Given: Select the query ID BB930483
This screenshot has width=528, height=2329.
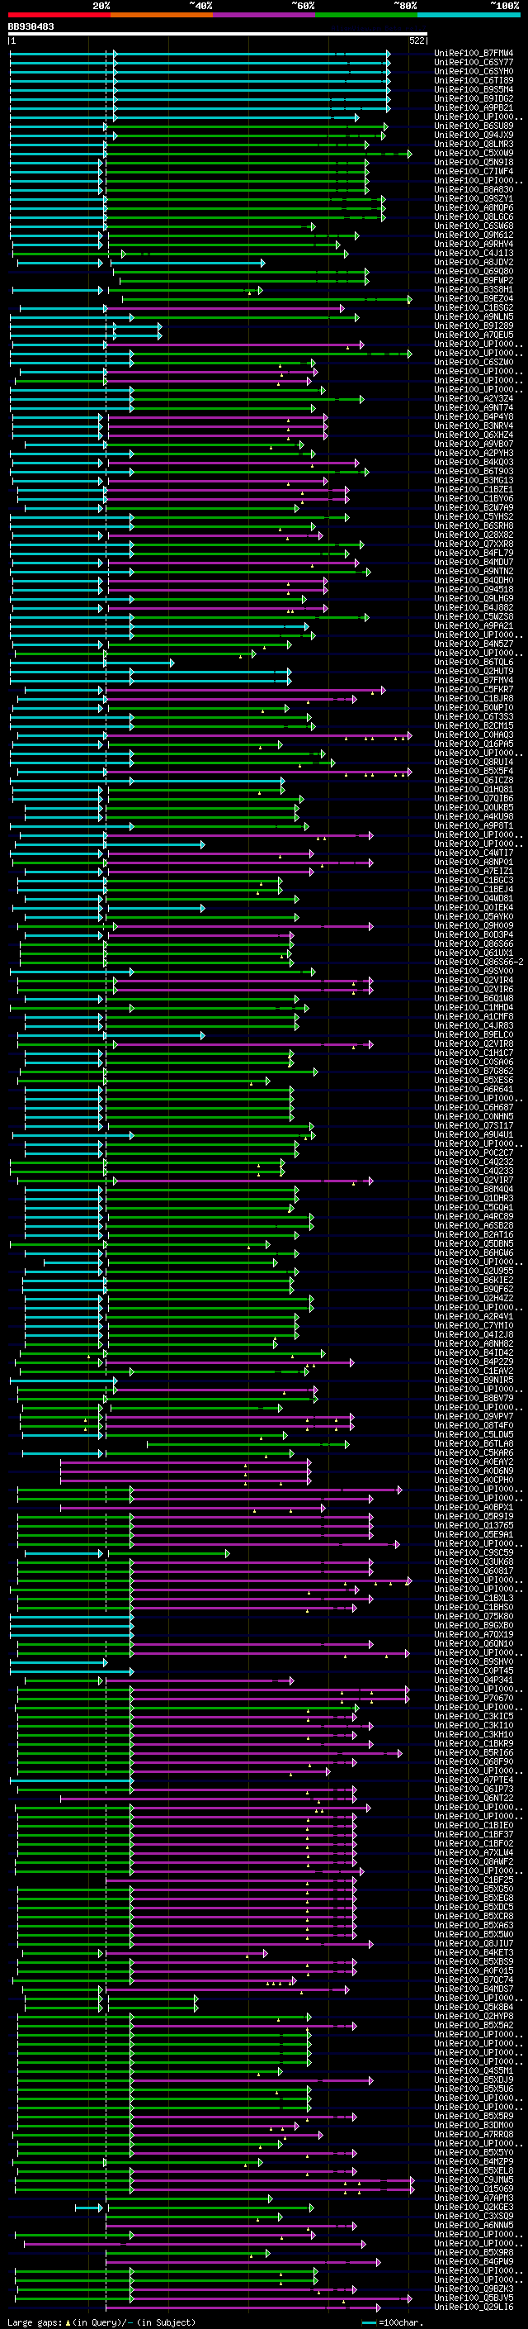Looking at the screenshot, I should point(31,27).
